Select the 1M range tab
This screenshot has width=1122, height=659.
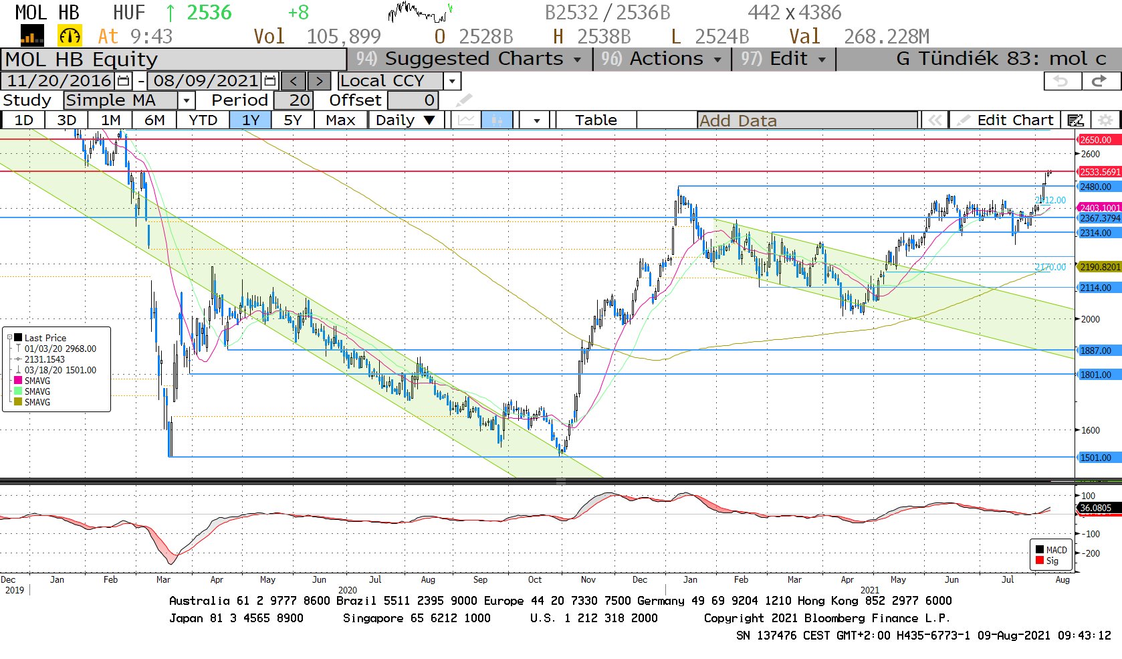coord(110,120)
